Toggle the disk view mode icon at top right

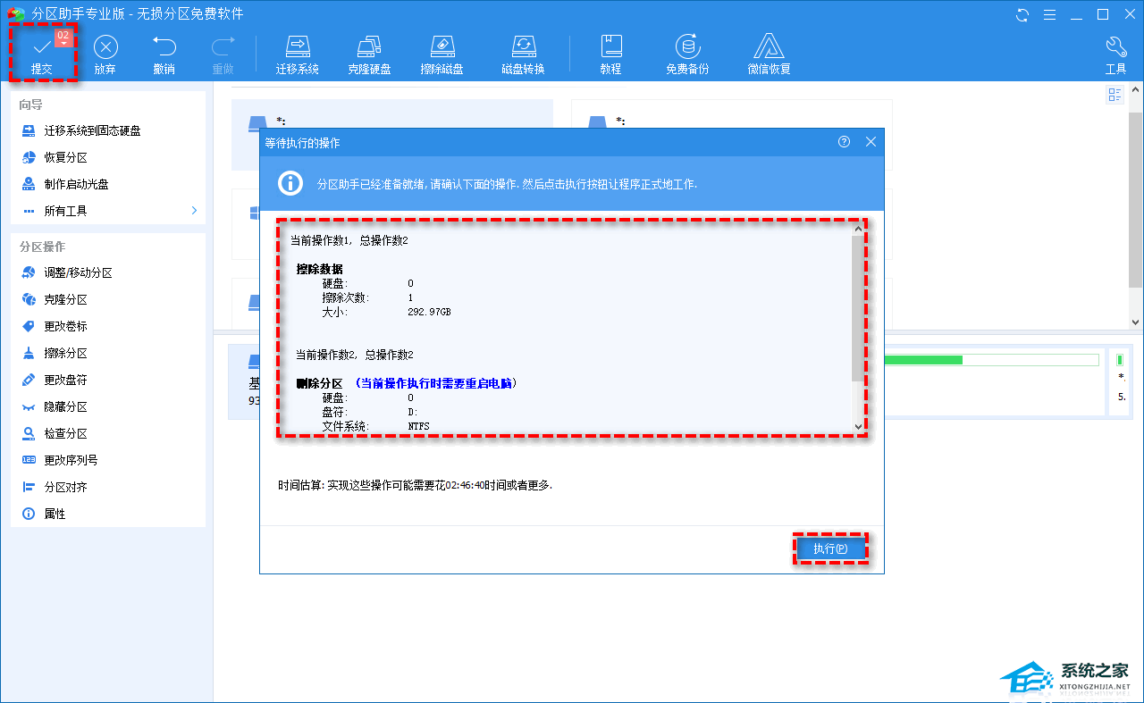1115,96
